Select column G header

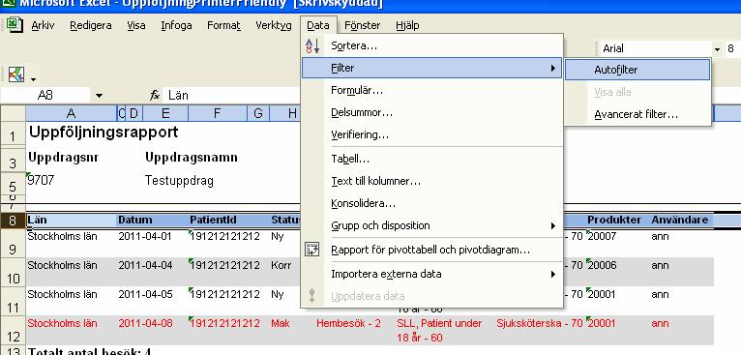pyautogui.click(x=258, y=113)
